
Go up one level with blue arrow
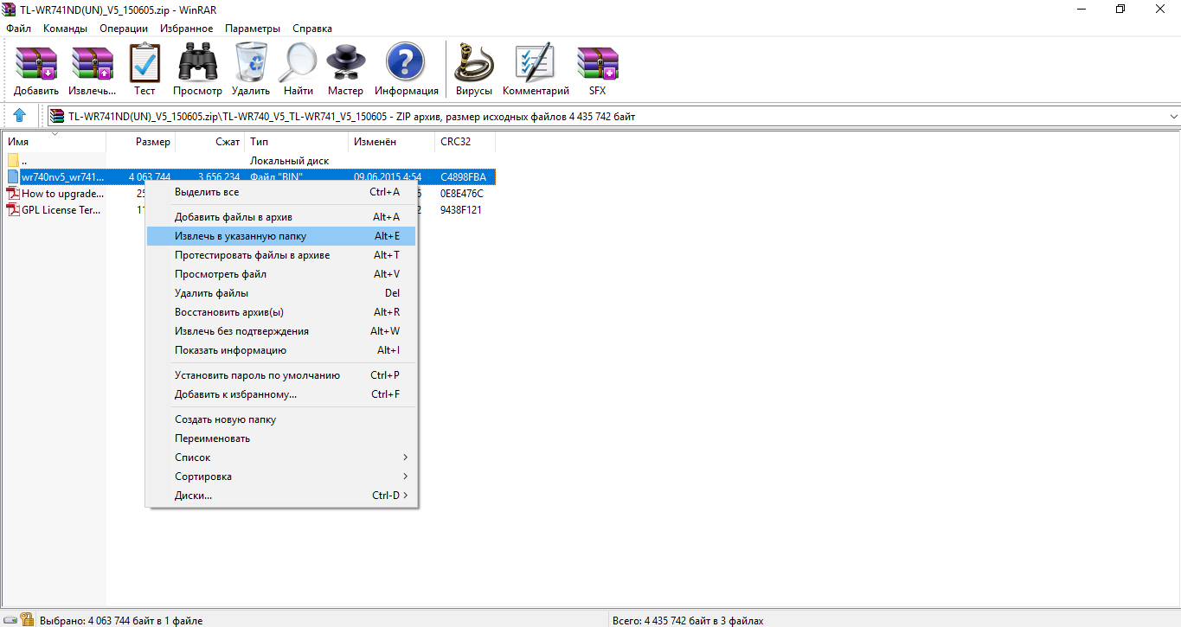pyautogui.click(x=20, y=116)
